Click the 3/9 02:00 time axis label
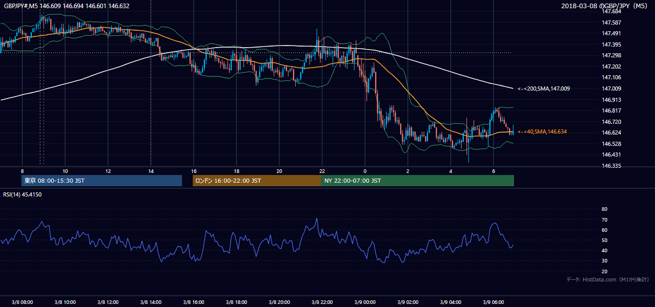Screen dimensions: 655x307 click(408, 302)
